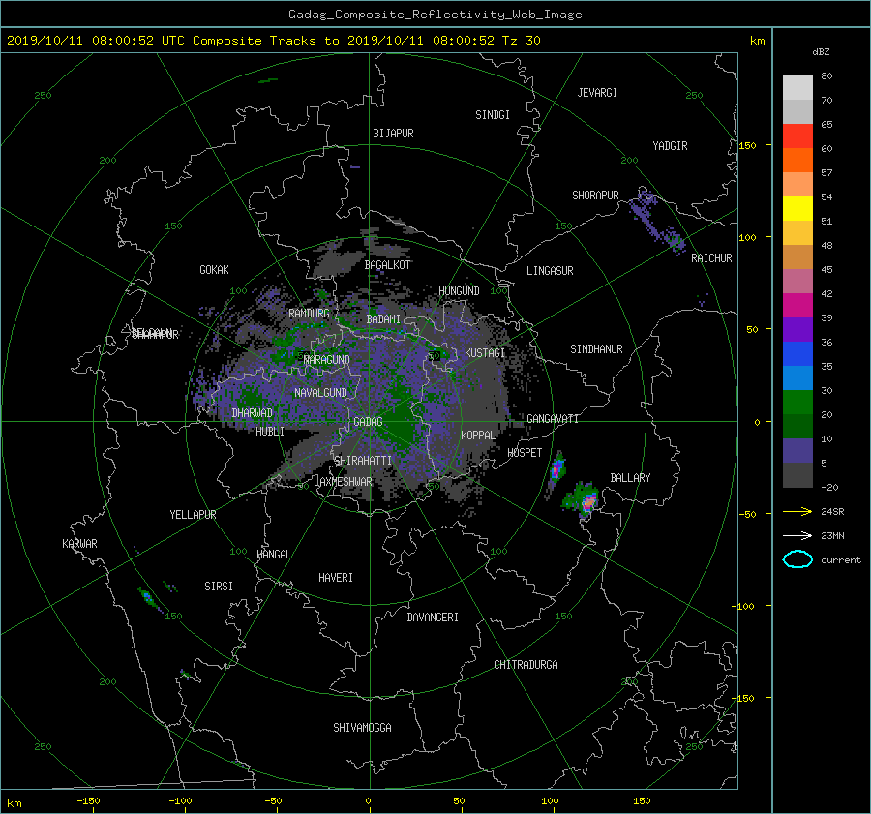Click the cyan current ellipse legend icon
The height and width of the screenshot is (814, 871).
pos(797,559)
